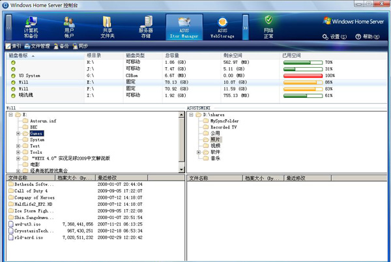This screenshot has height=262, width=391.
Task: Select the ASUS Xtor Manager tab
Action: (x=184, y=27)
